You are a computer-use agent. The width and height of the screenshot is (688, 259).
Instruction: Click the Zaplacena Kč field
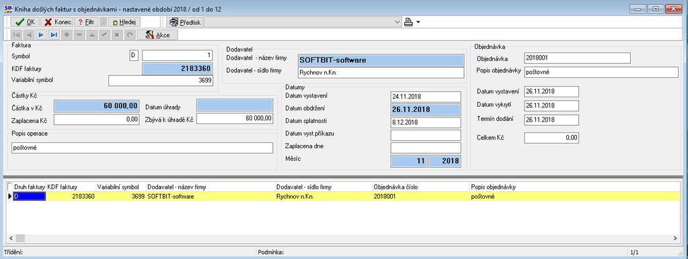point(97,119)
